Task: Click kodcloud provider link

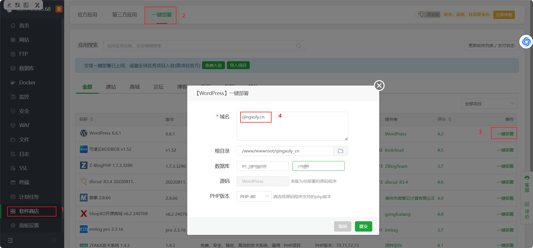Action: 394,150
